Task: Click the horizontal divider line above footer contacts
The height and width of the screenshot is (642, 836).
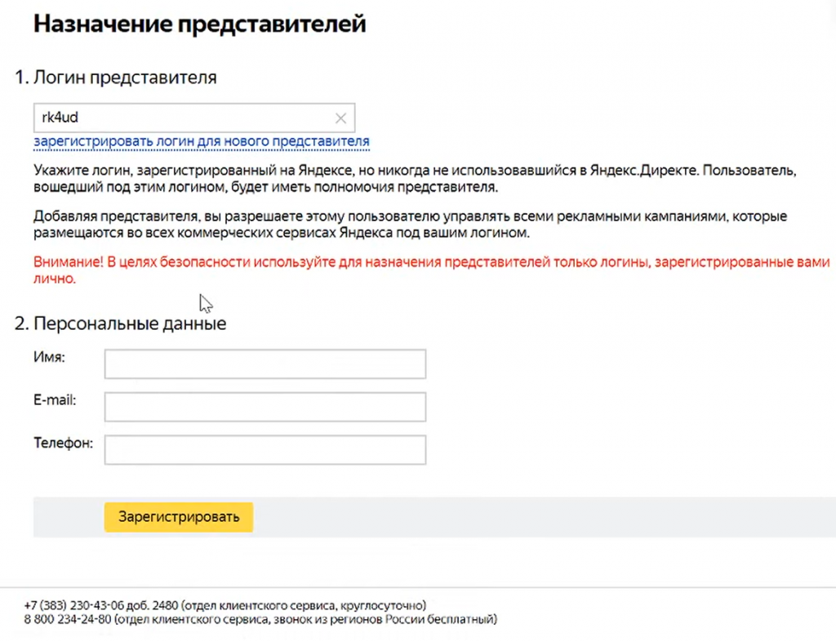Action: click(x=418, y=587)
